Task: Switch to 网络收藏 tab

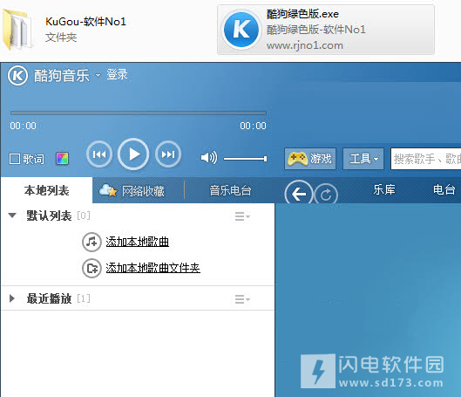Action: point(132,191)
